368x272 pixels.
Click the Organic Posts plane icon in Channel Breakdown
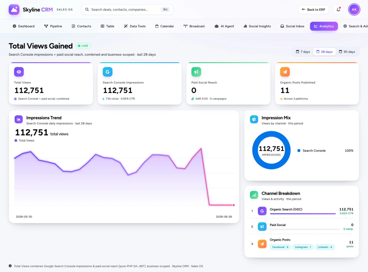(x=262, y=244)
